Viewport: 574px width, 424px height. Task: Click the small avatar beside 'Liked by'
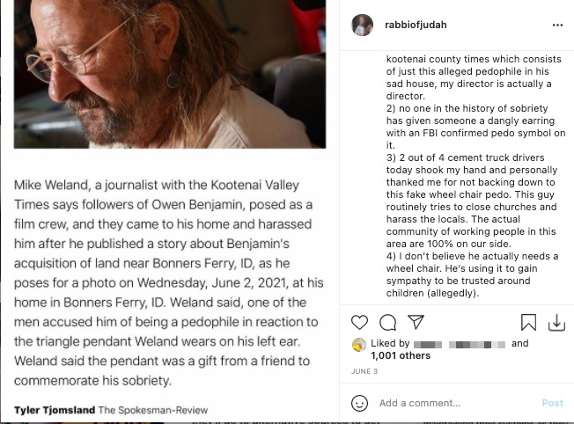pyautogui.click(x=359, y=345)
